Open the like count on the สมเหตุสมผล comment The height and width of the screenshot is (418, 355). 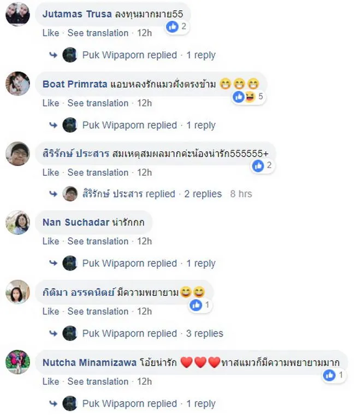coord(263,166)
